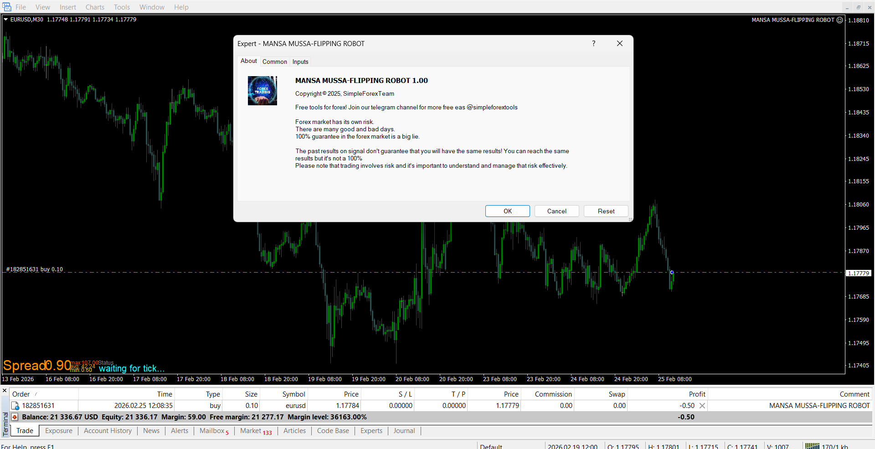Click the connection status bars icon
The height and width of the screenshot is (449, 875).
(812, 446)
